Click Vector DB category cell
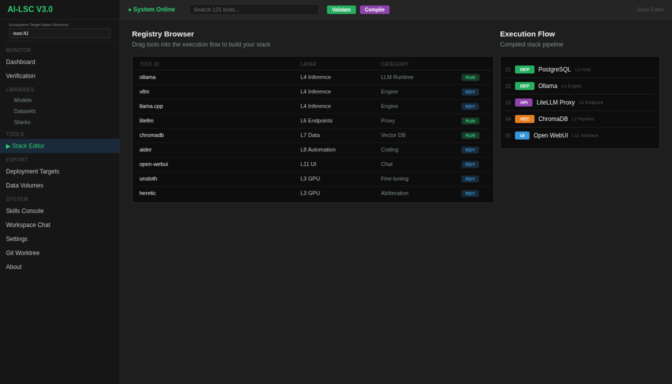The image size is (672, 384). [x=393, y=135]
